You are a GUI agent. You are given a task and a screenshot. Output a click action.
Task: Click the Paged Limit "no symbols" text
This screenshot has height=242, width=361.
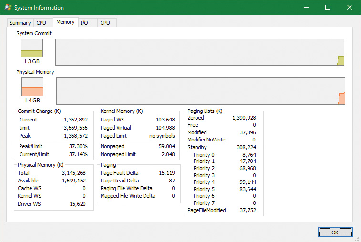point(162,136)
